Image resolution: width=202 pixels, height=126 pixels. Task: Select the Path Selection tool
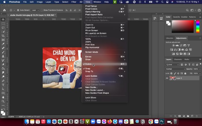3,89
